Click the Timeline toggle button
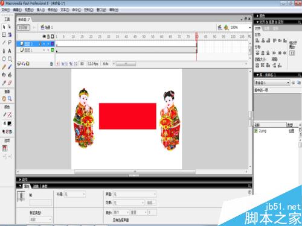The height and width of the screenshot is (226, 302). coord(24,28)
